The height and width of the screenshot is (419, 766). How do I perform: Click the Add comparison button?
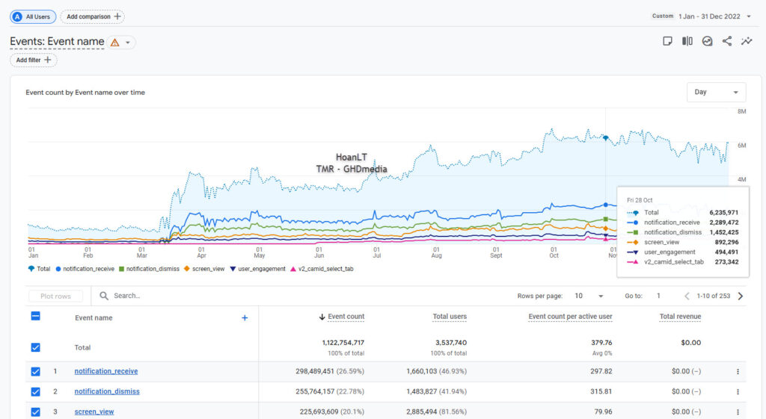pyautogui.click(x=92, y=16)
